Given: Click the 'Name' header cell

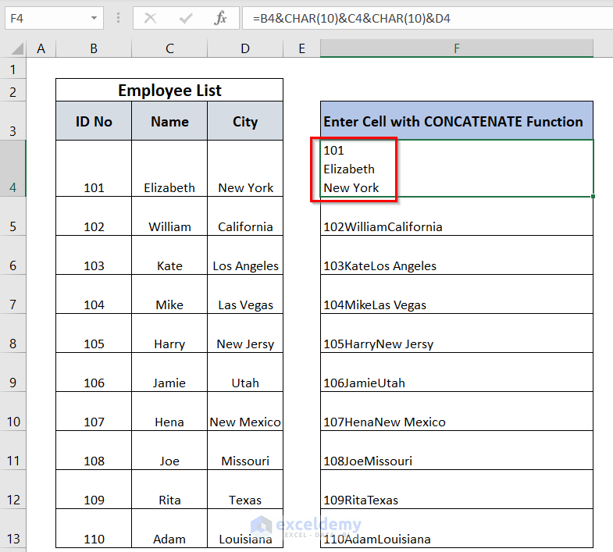Looking at the screenshot, I should click(x=169, y=121).
